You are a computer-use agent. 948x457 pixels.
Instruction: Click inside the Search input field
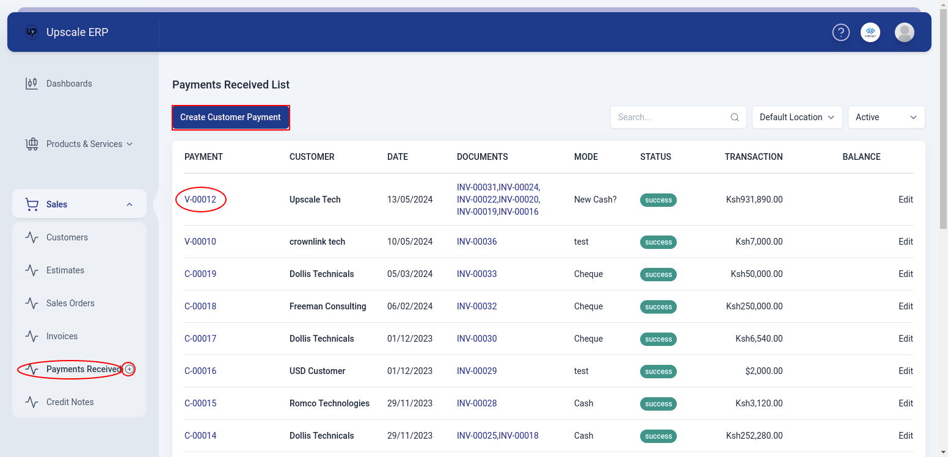(x=666, y=117)
